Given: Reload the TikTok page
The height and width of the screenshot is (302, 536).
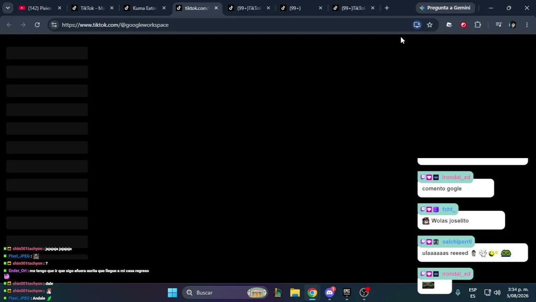Looking at the screenshot, I should pyautogui.click(x=37, y=25).
